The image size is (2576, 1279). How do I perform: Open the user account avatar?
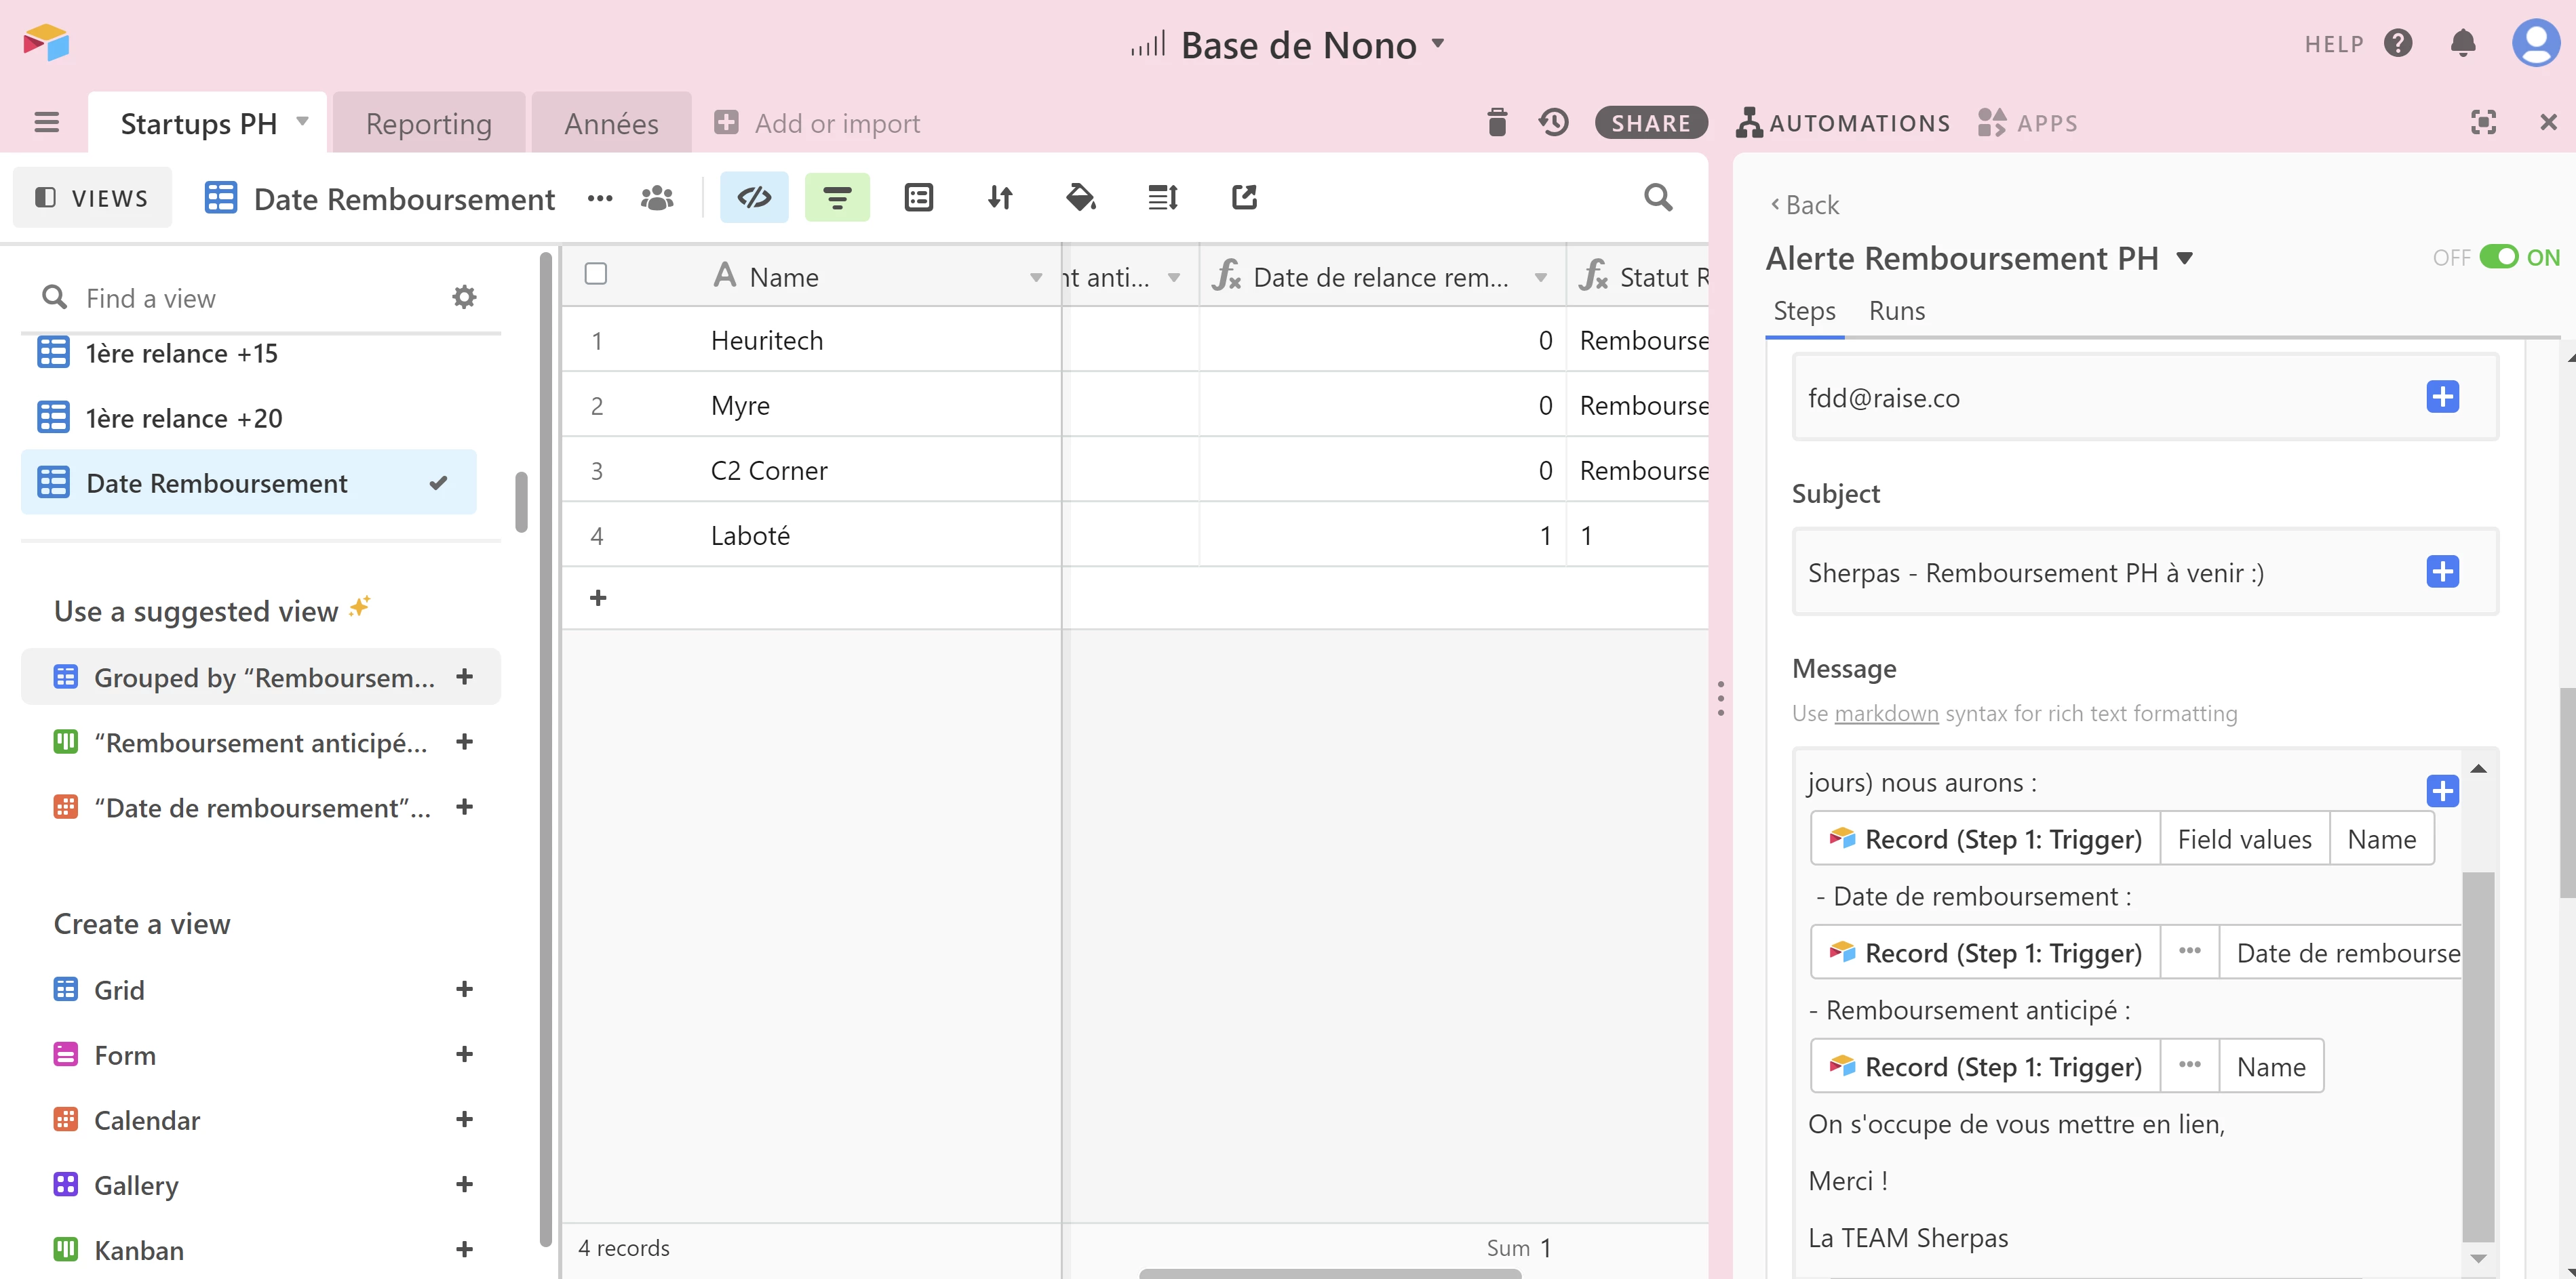pos(2535,43)
